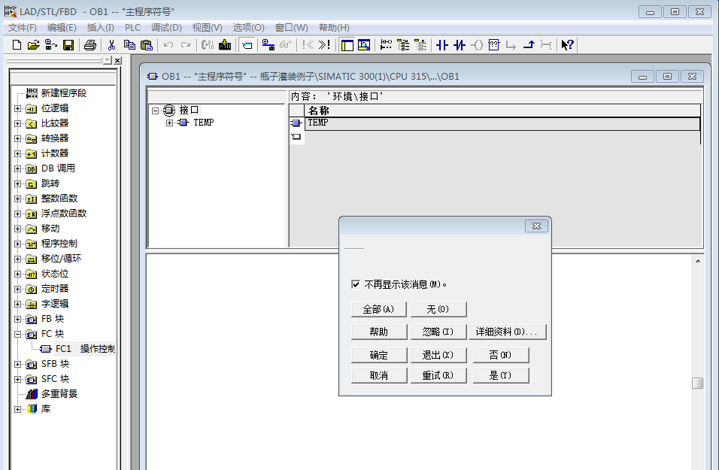The image size is (719, 470).
Task: Click the Download to PLC icon
Action: point(225,45)
